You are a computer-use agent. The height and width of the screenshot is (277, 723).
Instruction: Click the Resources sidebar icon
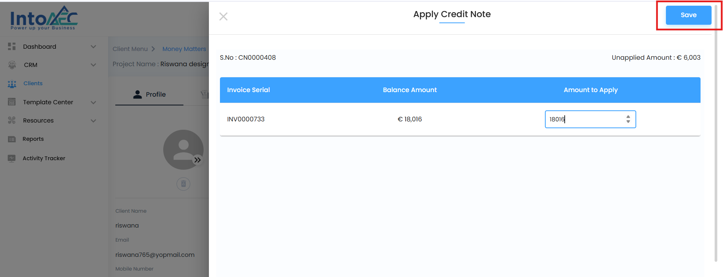tap(12, 121)
